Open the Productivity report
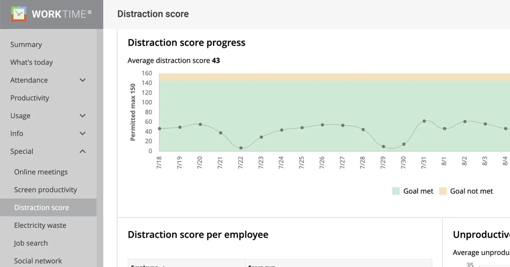 (x=30, y=98)
